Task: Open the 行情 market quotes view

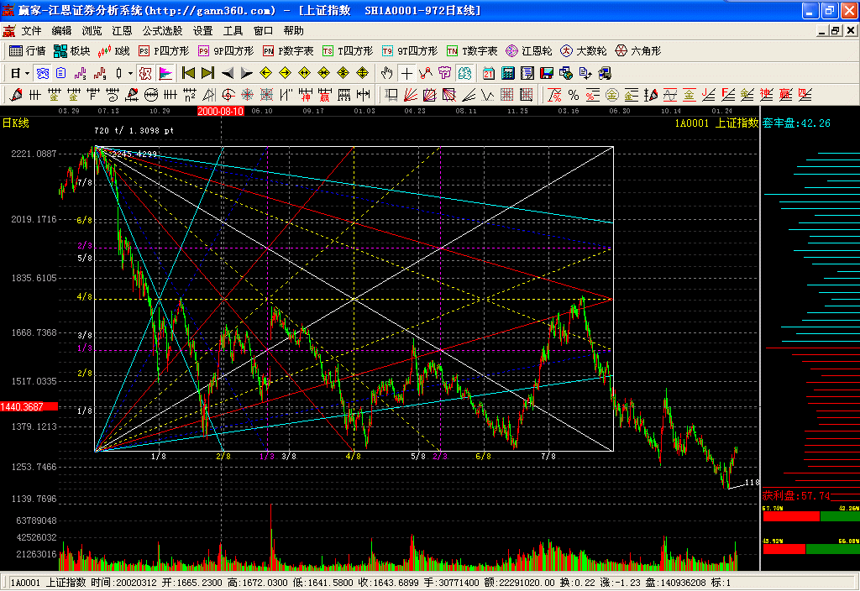Action: click(28, 51)
